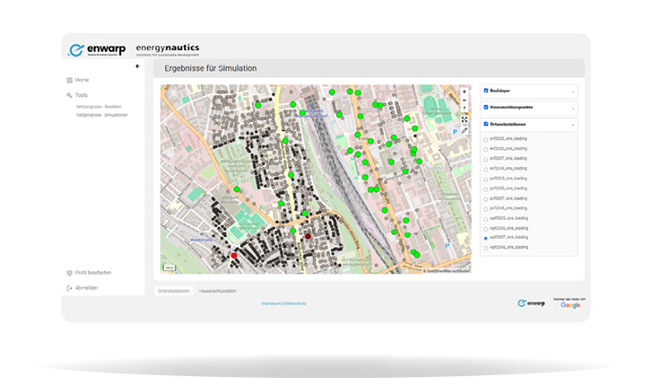
Task: Open the Datenschutz link
Action: point(295,303)
